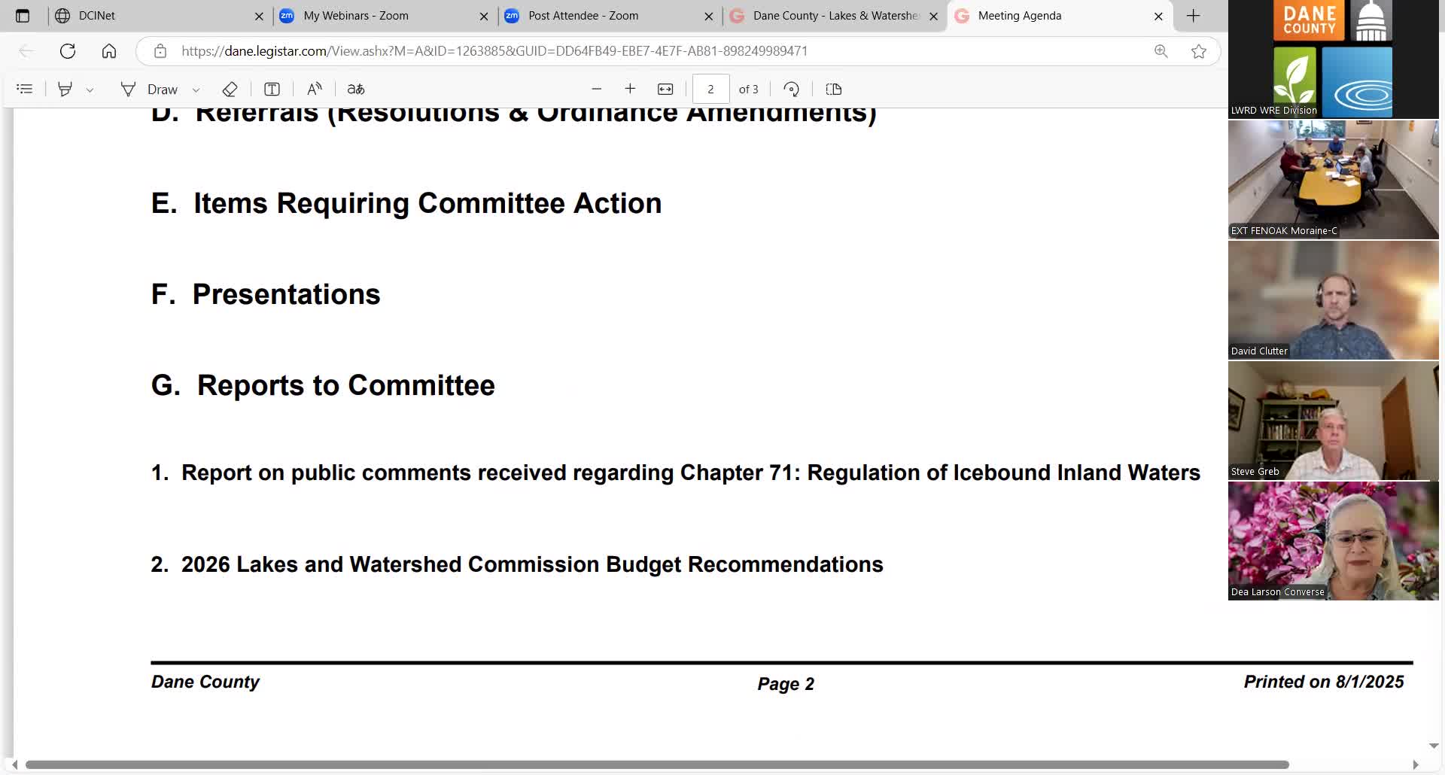The image size is (1445, 775).
Task: Go to the browser home page
Action: coord(109,51)
